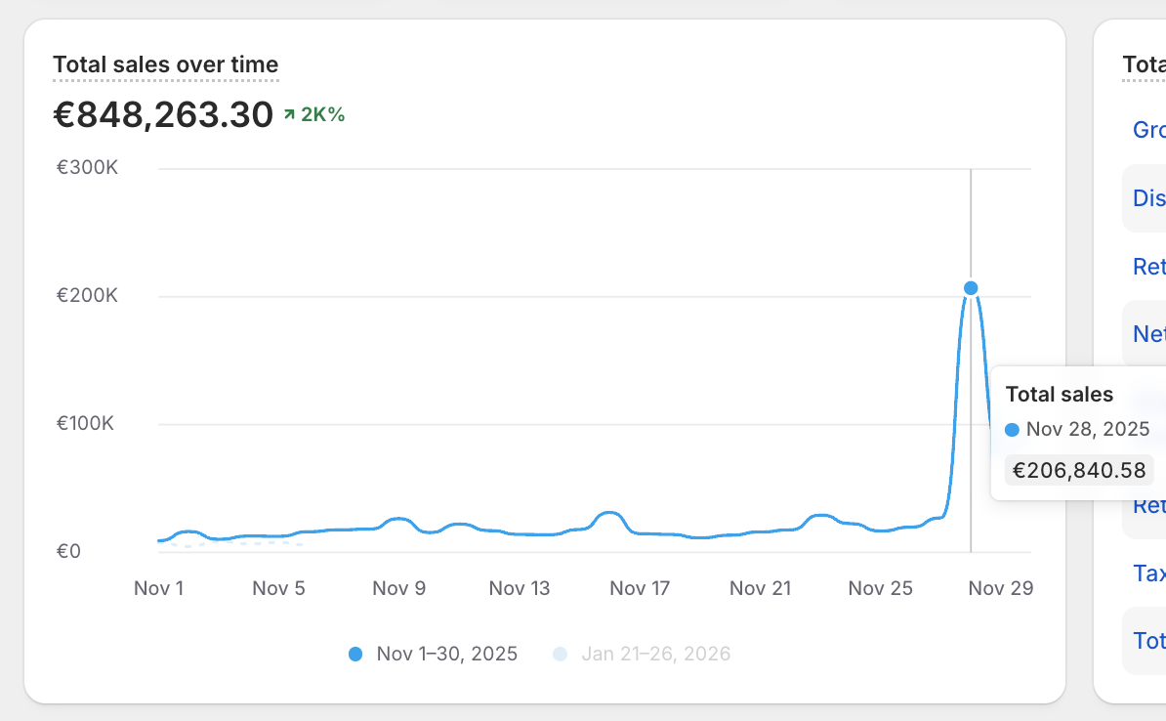Click the blue peak data point on chart
Viewport: 1166px width, 721px height.
971,288
